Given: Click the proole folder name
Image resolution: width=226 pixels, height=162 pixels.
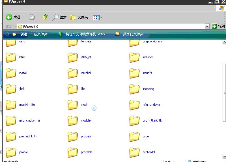Looking at the screenshot, I should pyautogui.click(x=23, y=152).
